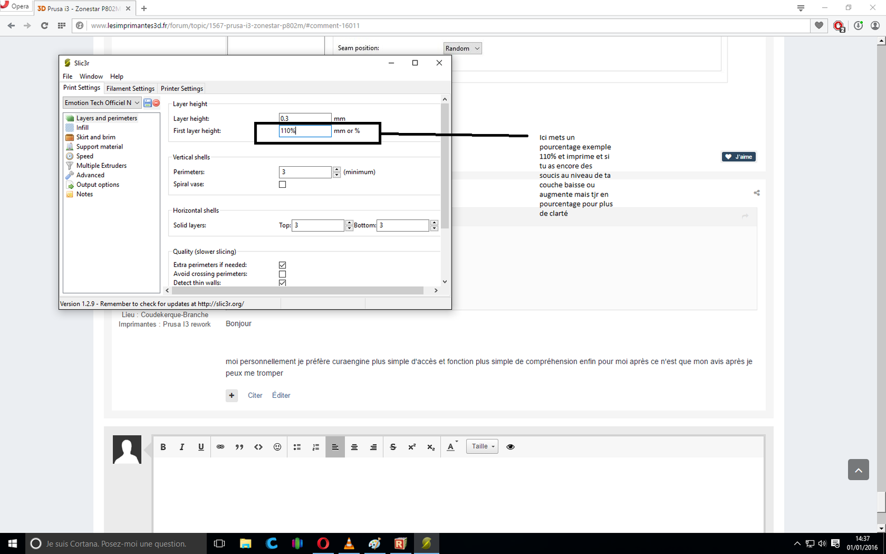Go back to the previous page
Image resolution: width=886 pixels, height=554 pixels.
tap(11, 25)
